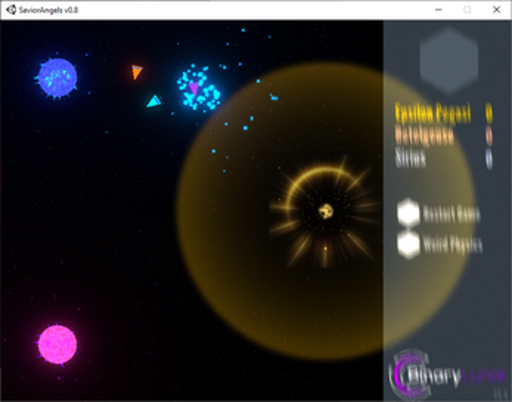Close the SaviorAngels window

pyautogui.click(x=496, y=9)
